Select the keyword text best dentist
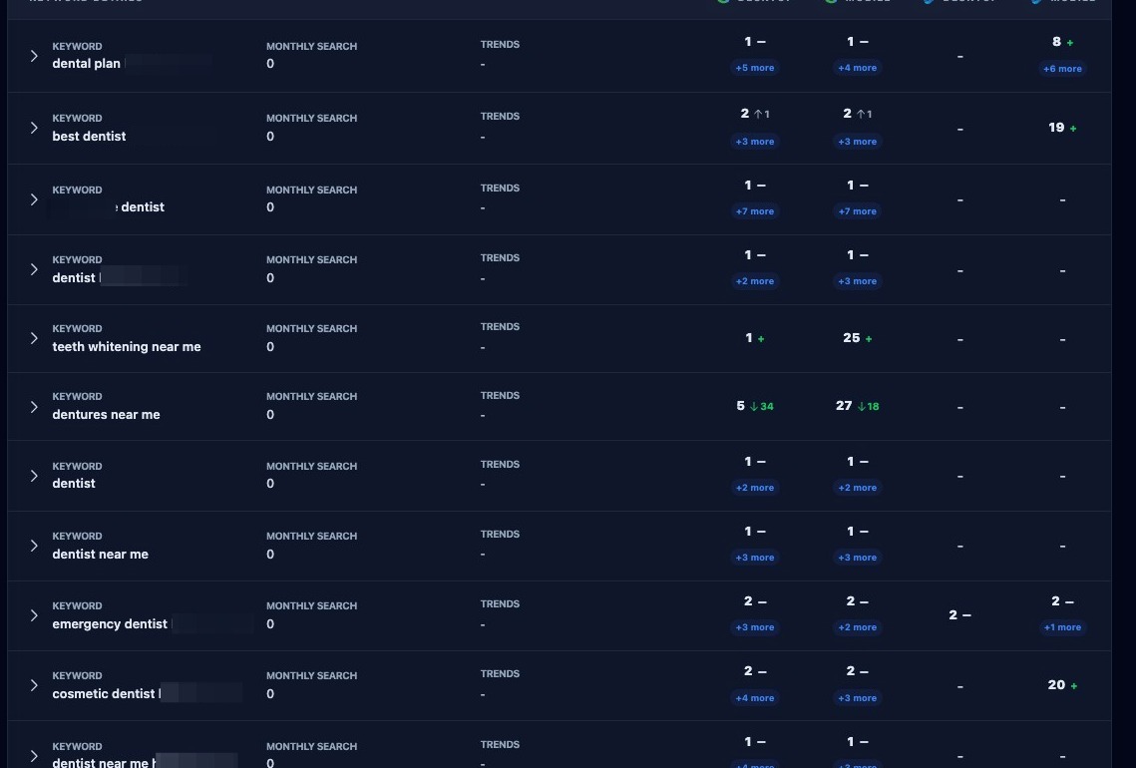 point(89,137)
